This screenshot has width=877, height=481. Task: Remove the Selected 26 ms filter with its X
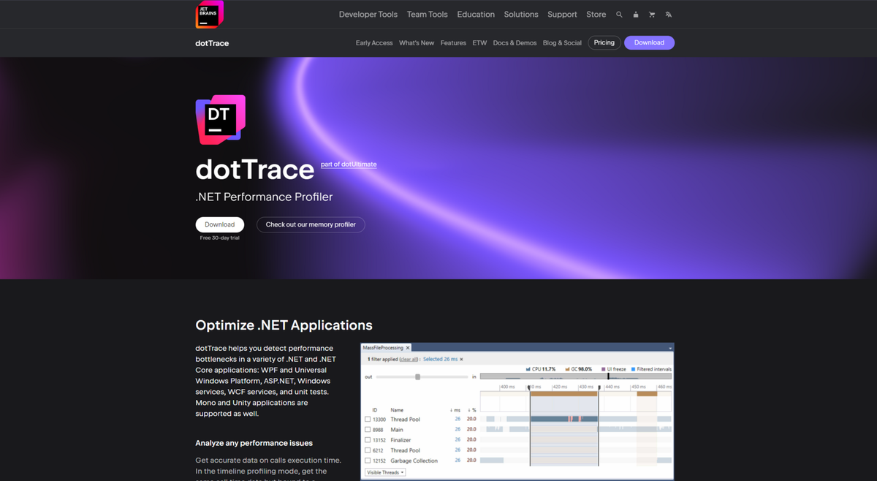[461, 359]
